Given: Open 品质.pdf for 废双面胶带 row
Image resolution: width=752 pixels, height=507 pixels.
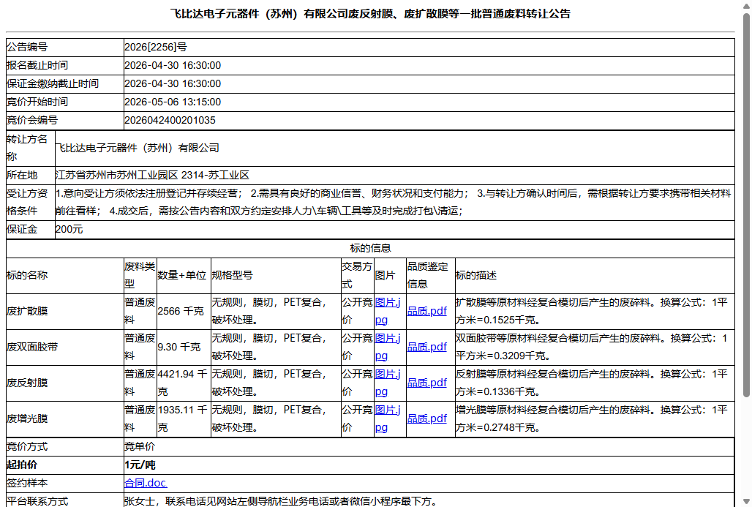Looking at the screenshot, I should click(426, 347).
